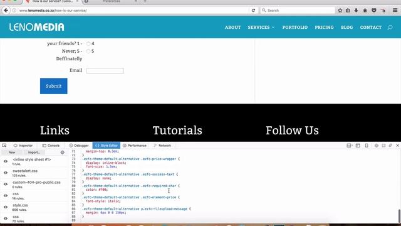Open site information icon in address bar

click(14, 11)
